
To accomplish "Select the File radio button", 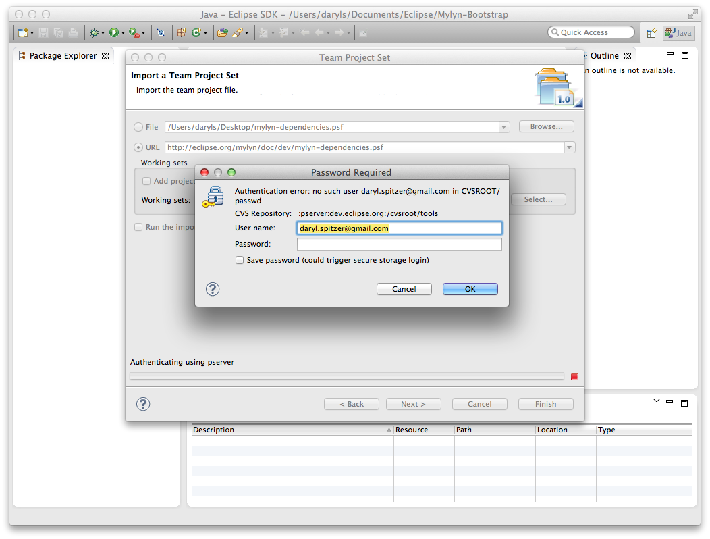I will pos(138,127).
